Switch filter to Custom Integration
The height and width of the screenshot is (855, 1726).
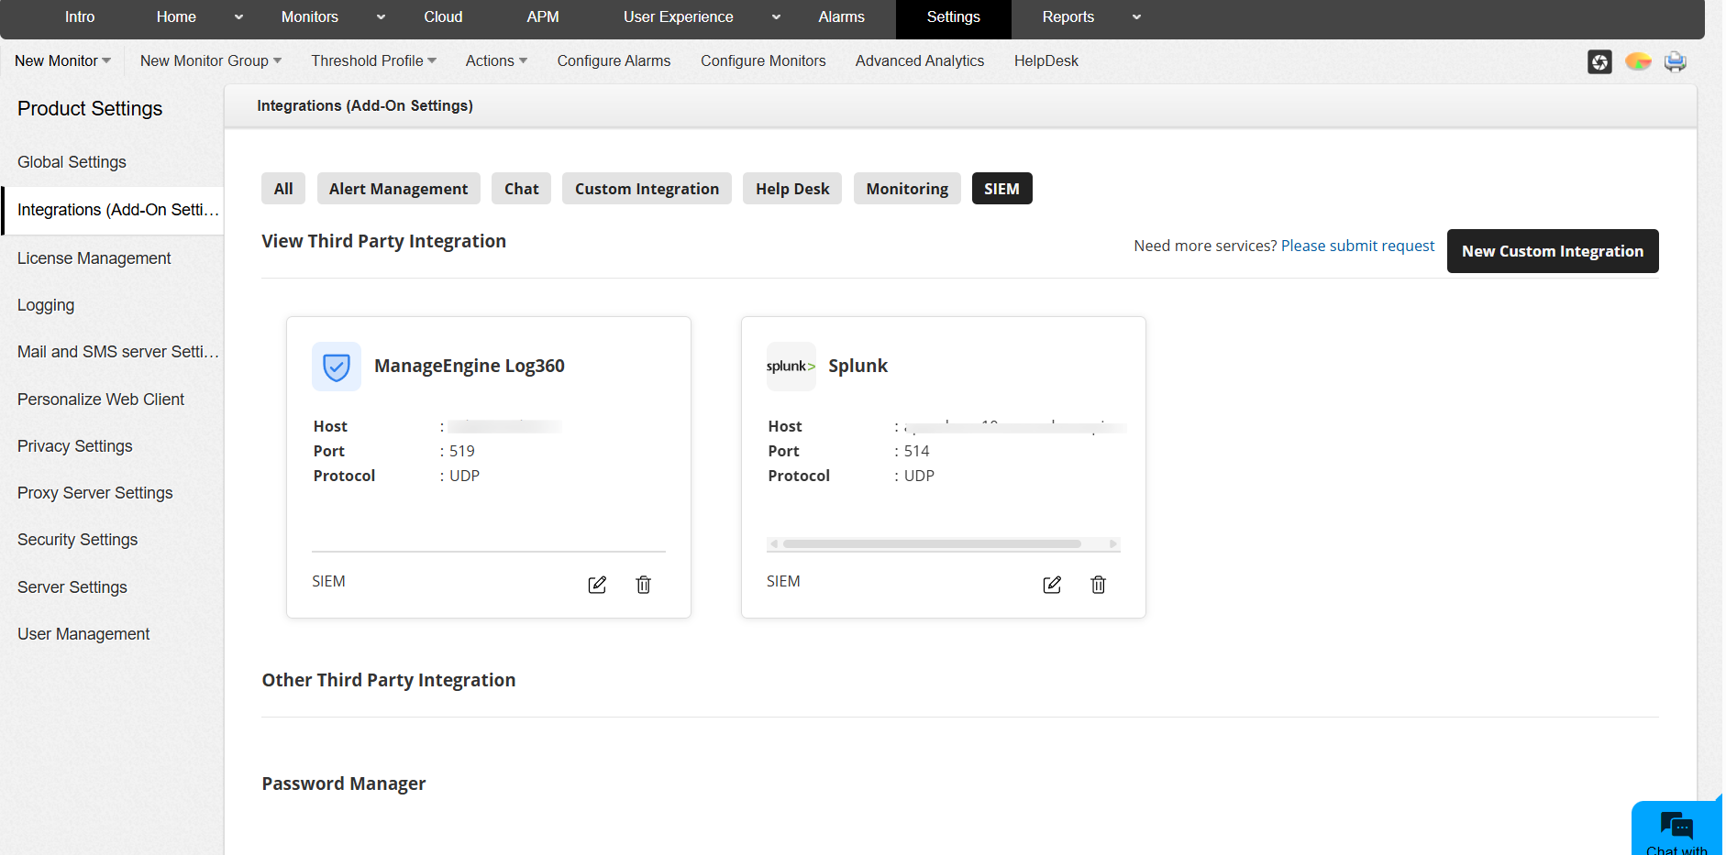click(647, 188)
